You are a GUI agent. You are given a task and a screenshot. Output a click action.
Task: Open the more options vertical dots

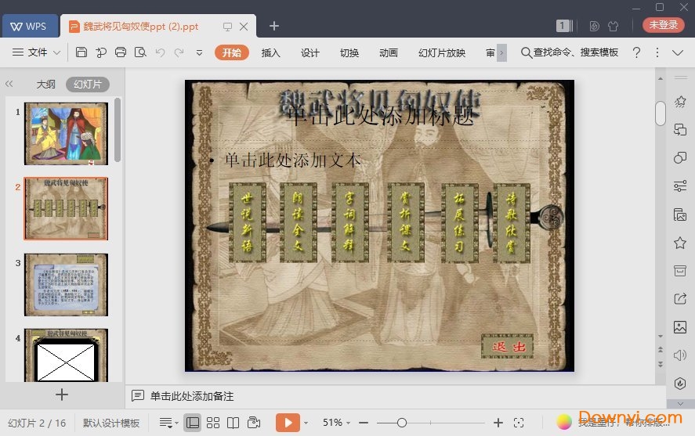point(657,52)
